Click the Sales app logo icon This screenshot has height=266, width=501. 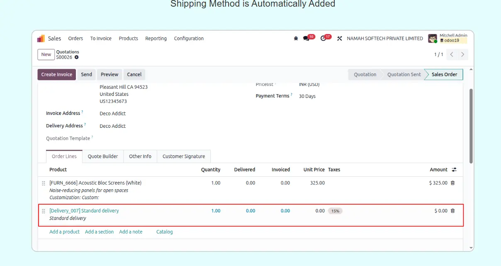41,39
